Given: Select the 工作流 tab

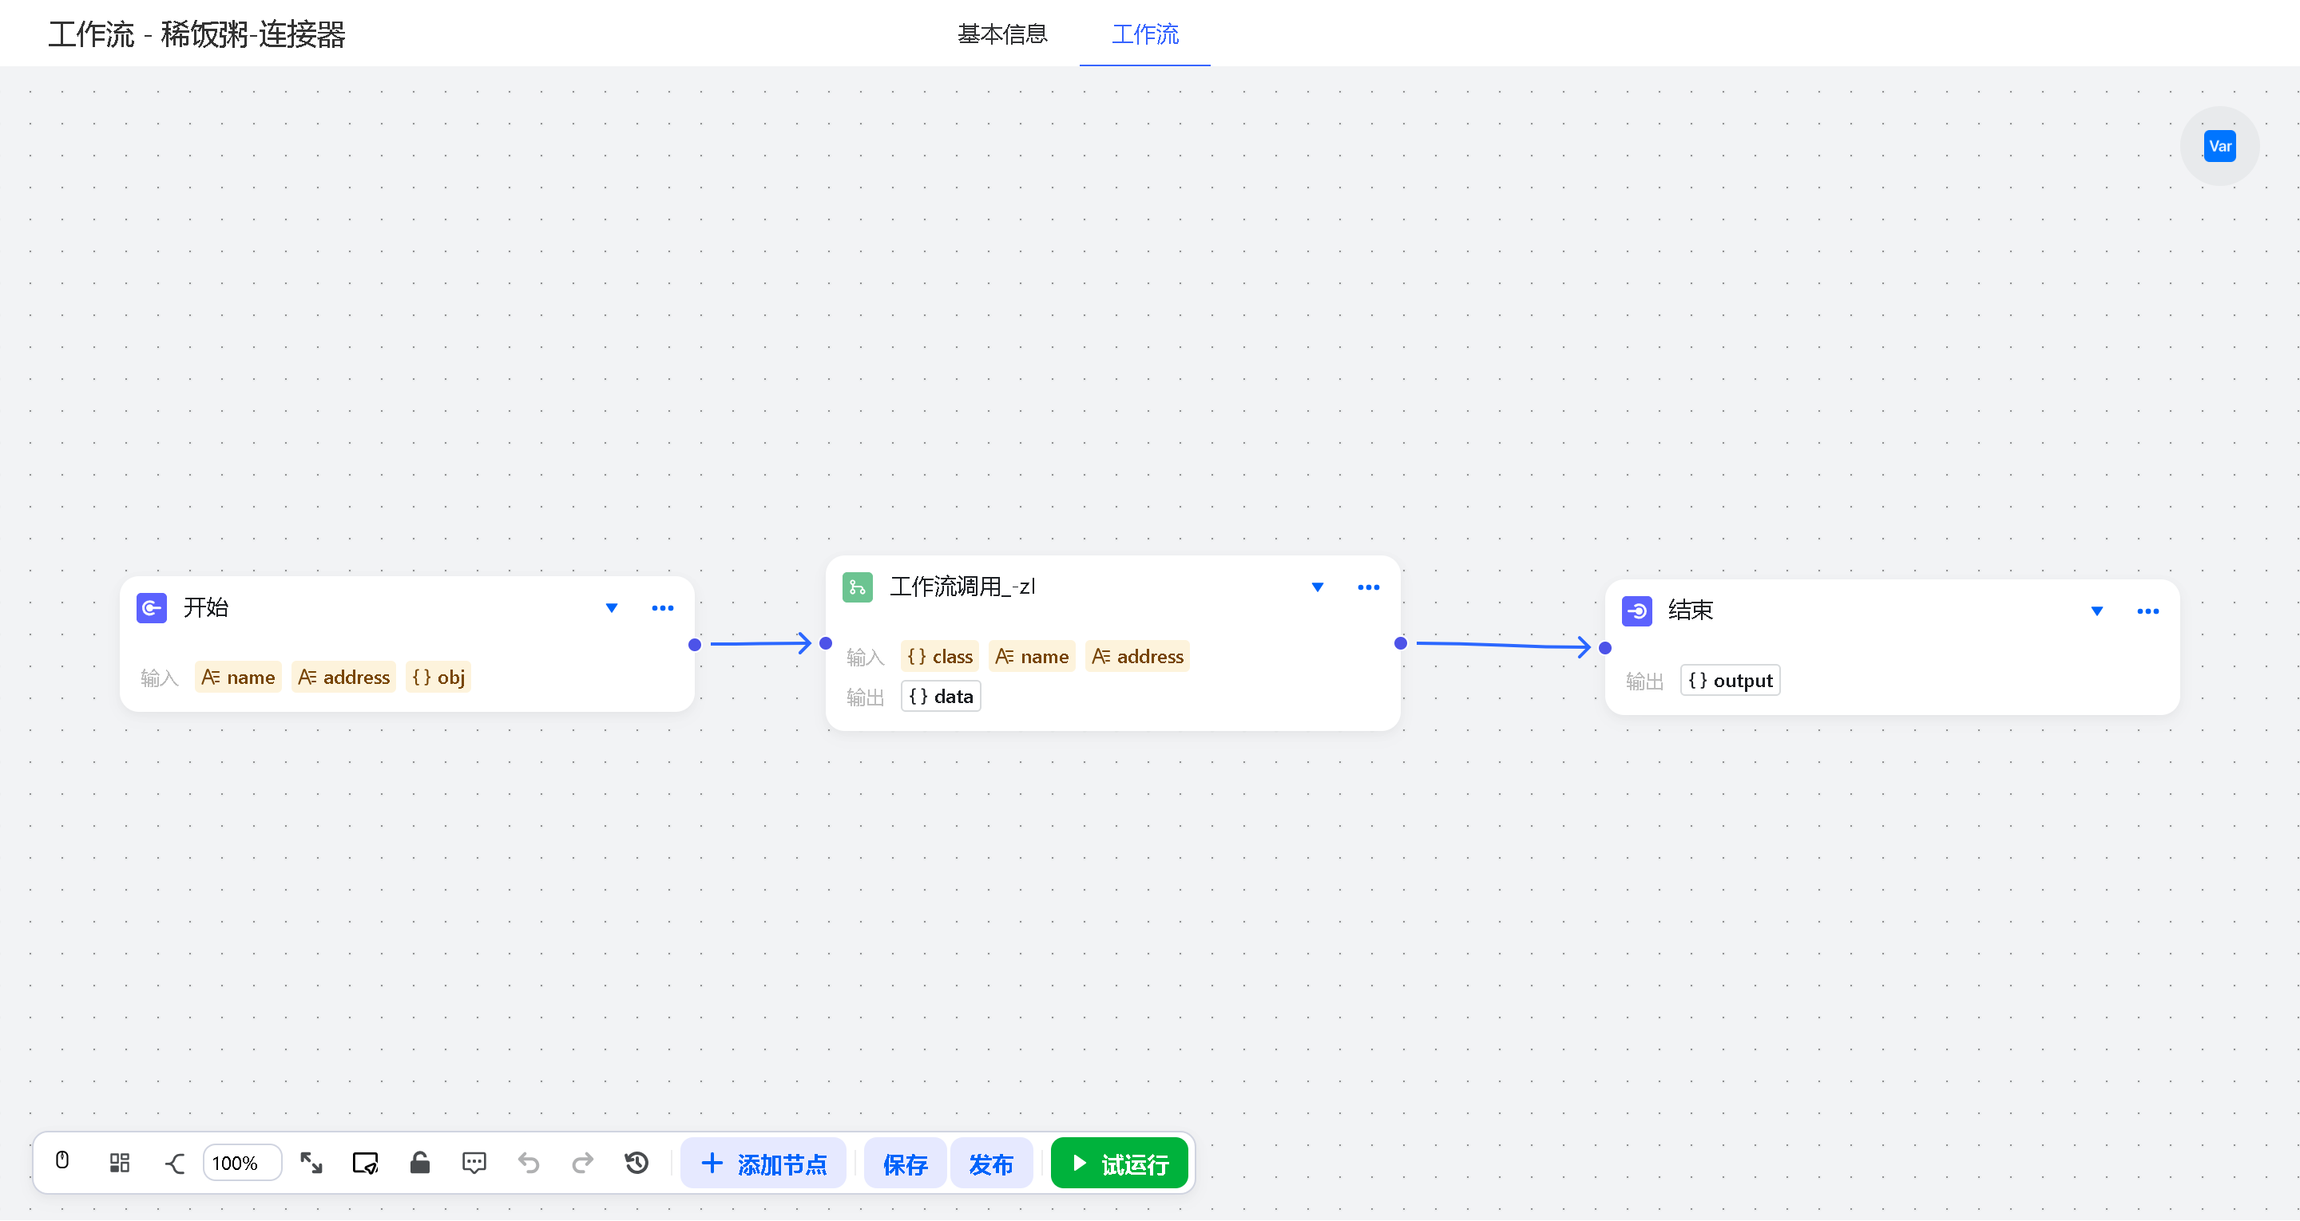Looking at the screenshot, I should coord(1144,34).
